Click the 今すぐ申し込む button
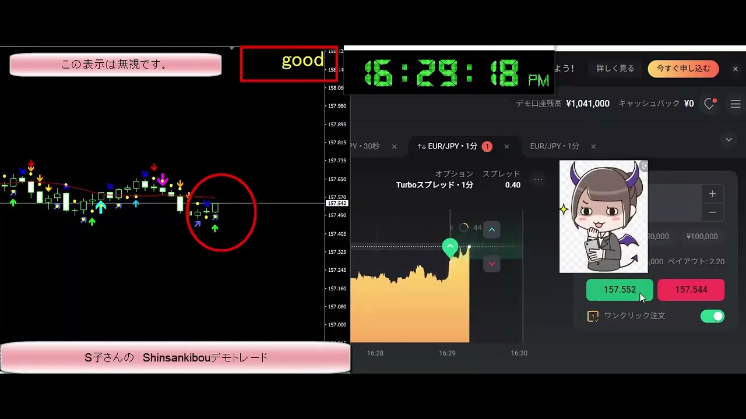Image resolution: width=746 pixels, height=419 pixels. click(683, 69)
